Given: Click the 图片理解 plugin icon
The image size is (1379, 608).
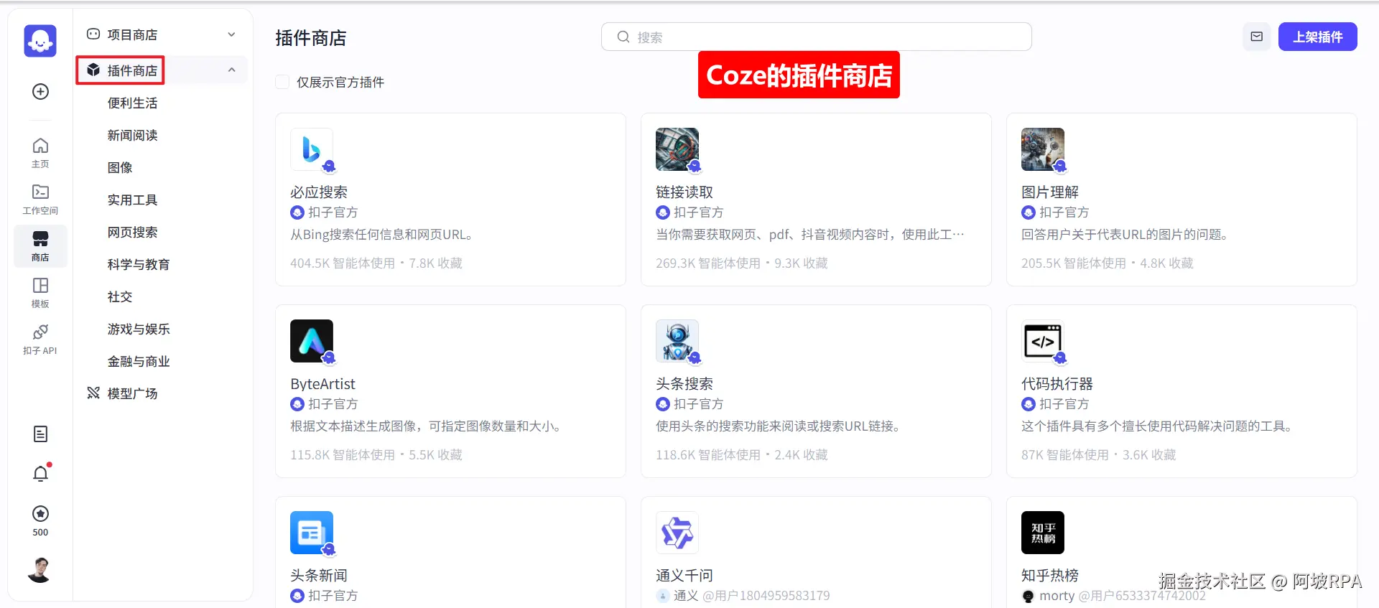Looking at the screenshot, I should (1043, 149).
